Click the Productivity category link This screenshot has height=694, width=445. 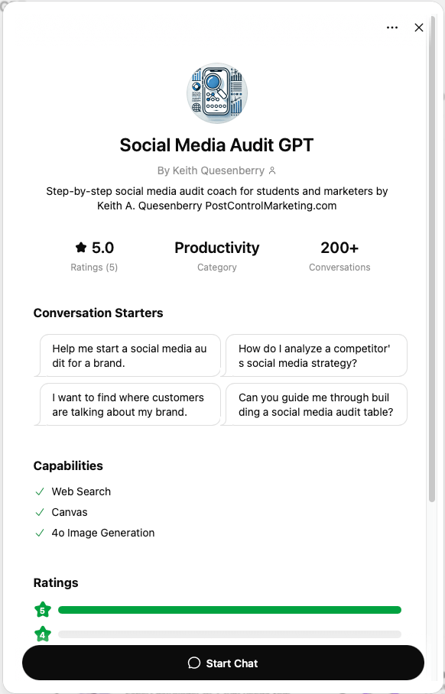(x=216, y=248)
